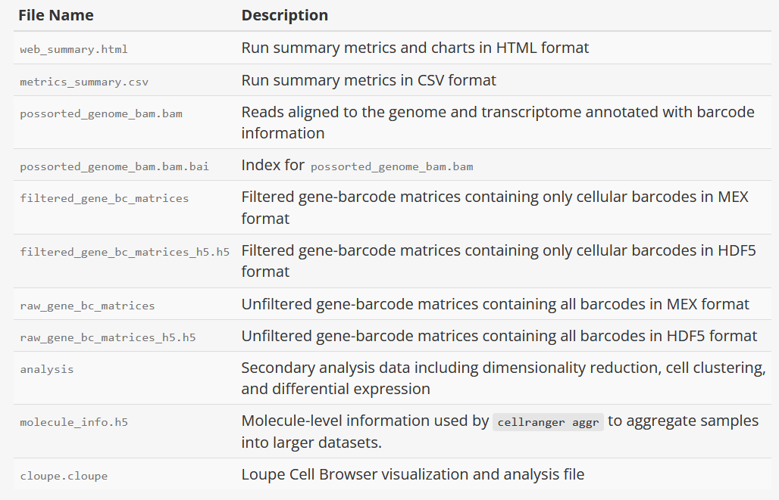Select the raw_gene_bc_matrices file name
Viewport: 779px width, 500px height.
(x=87, y=306)
